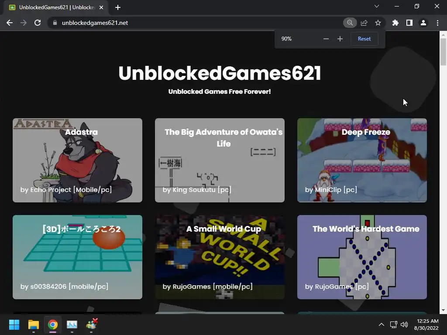The width and height of the screenshot is (447, 335).
Task: Click the forward navigation arrow
Action: [x=24, y=23]
